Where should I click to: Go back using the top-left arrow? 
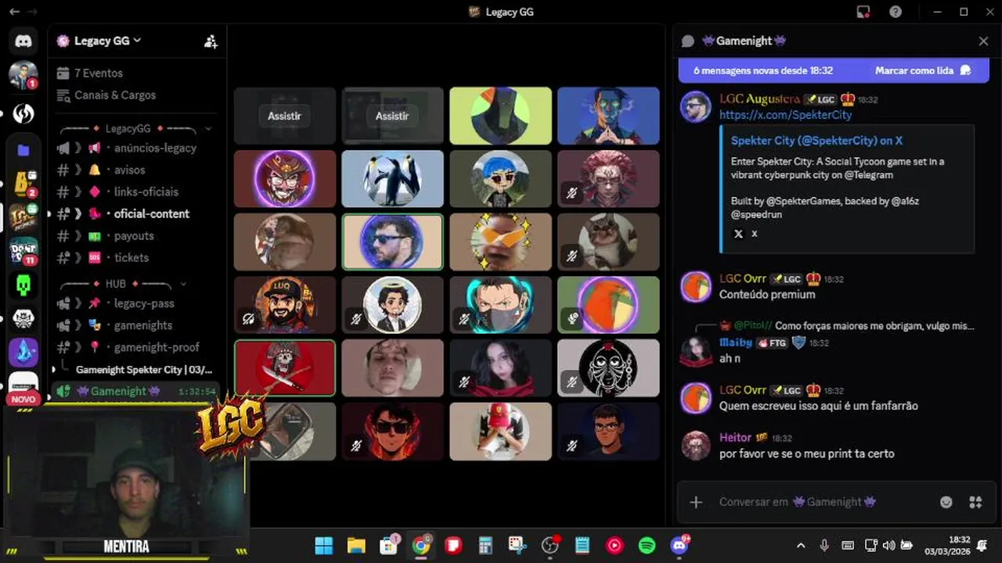tap(13, 12)
